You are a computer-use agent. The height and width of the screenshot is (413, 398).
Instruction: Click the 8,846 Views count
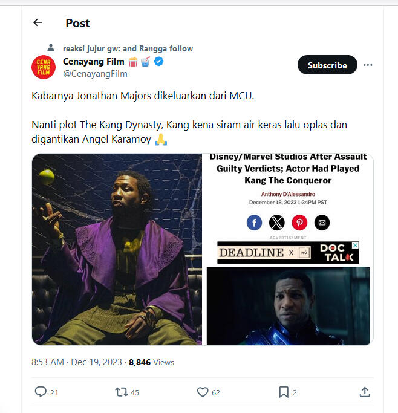(151, 362)
